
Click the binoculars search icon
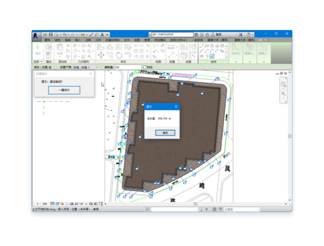196,34
